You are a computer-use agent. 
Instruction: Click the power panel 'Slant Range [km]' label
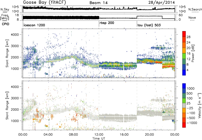point(7,53)
